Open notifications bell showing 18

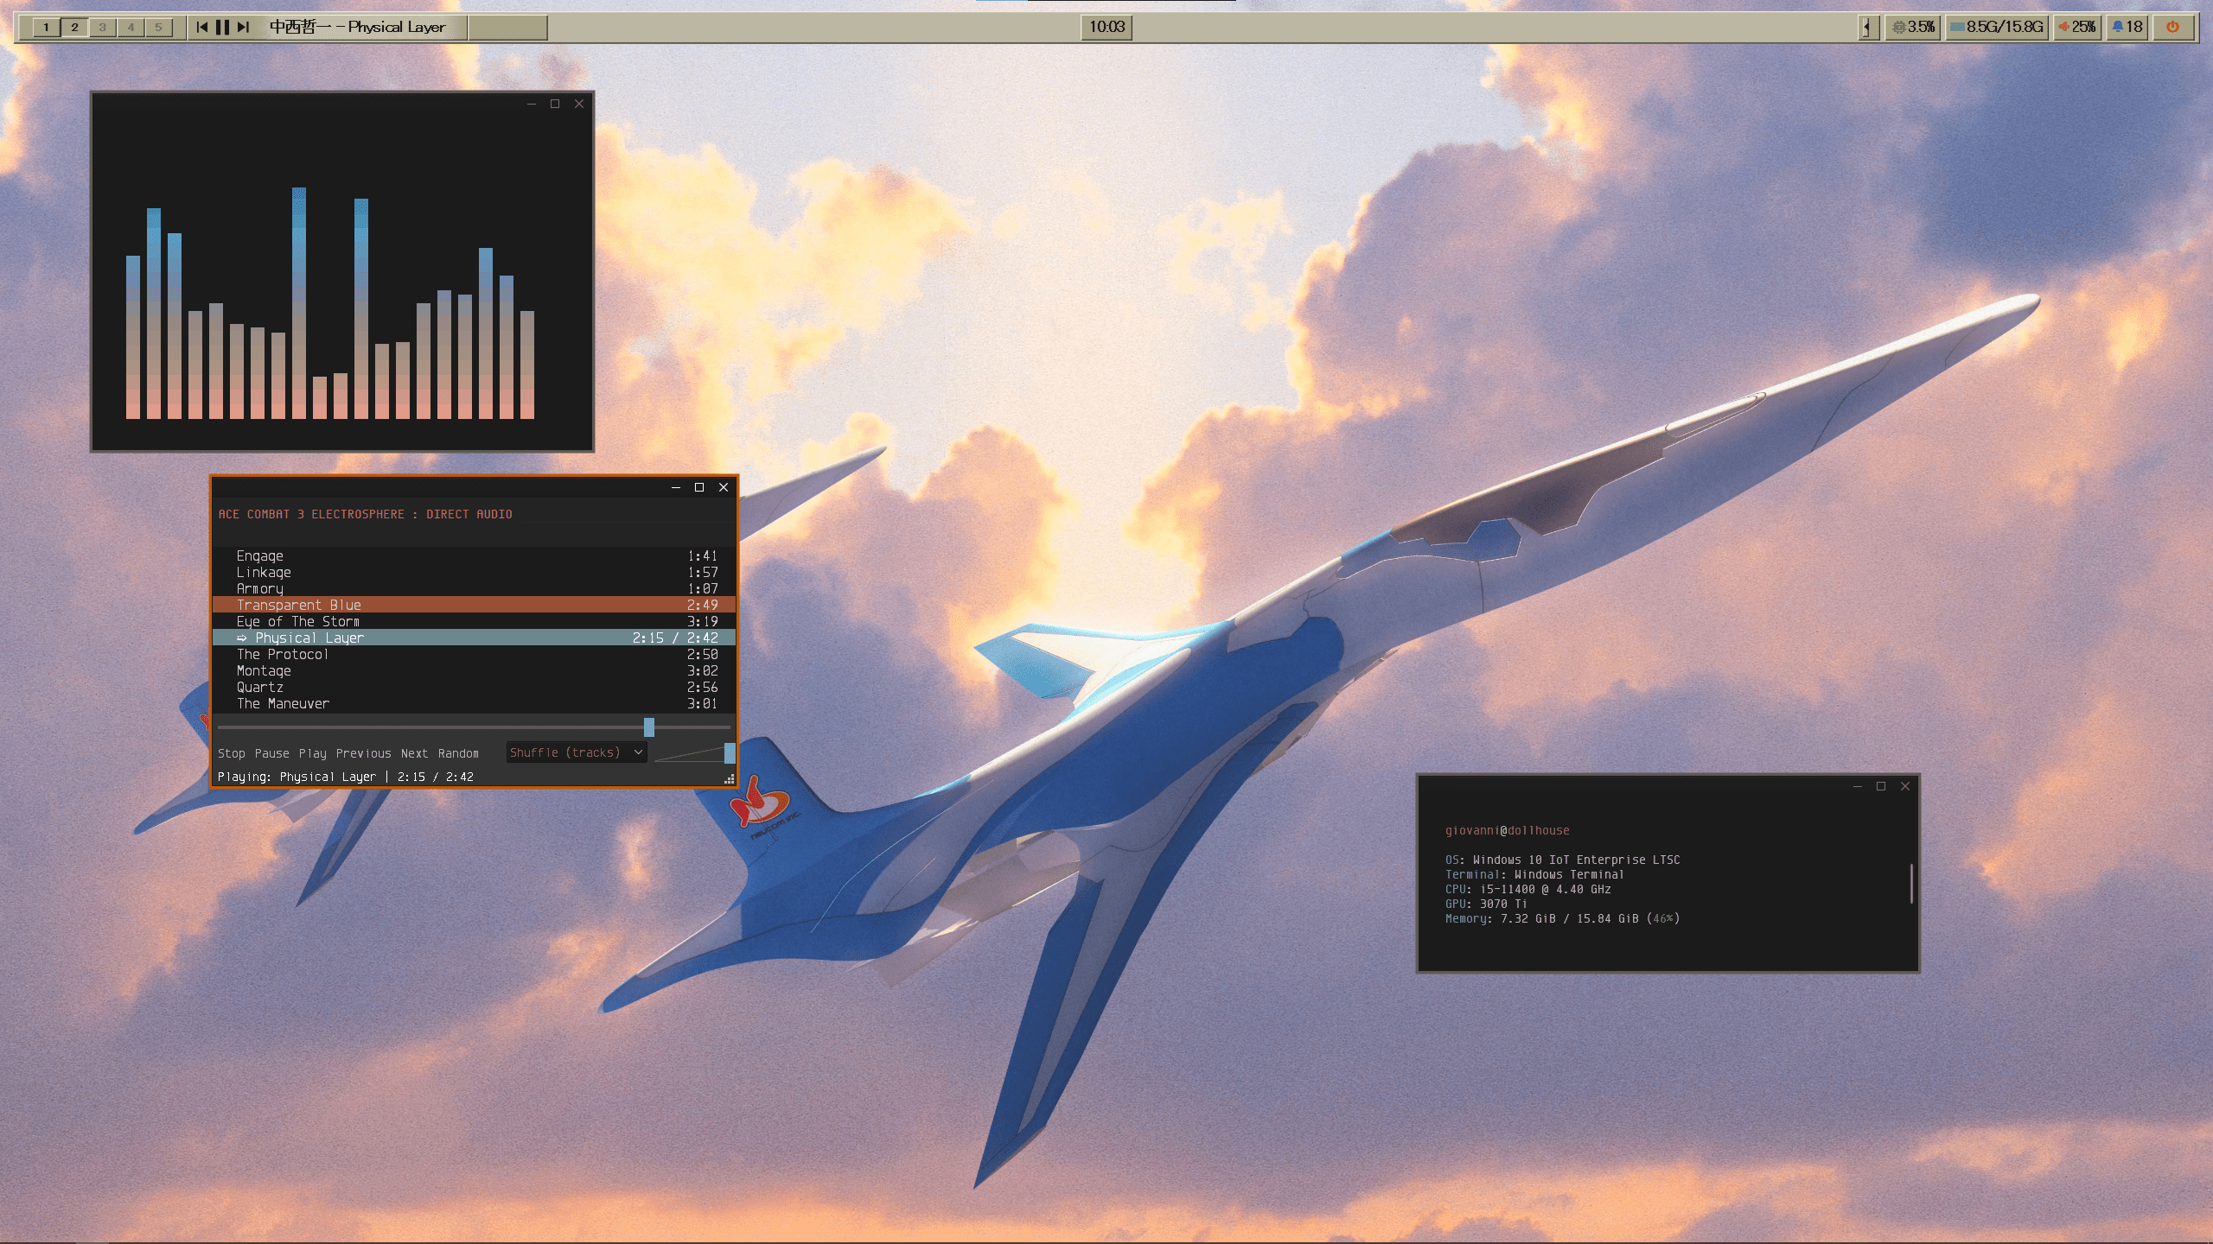click(x=2127, y=28)
